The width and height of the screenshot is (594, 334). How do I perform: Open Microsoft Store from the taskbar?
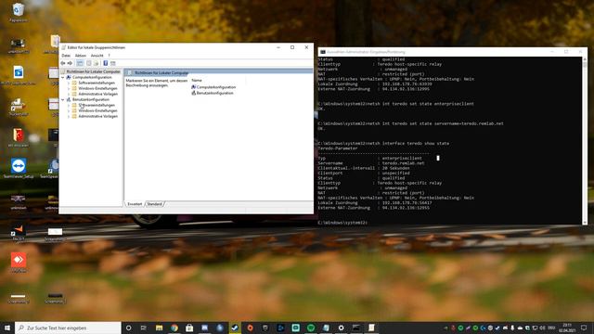click(x=189, y=328)
